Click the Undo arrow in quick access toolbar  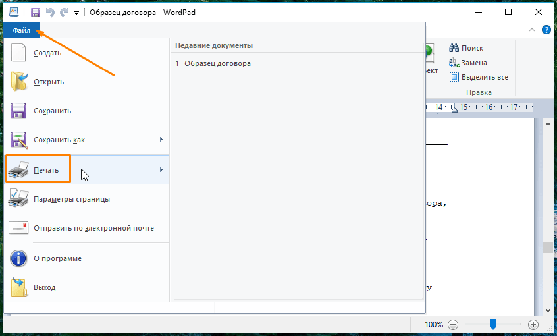tap(50, 13)
